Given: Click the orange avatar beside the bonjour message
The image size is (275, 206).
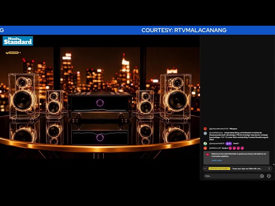Looking at the screenshot, I should point(205,148).
